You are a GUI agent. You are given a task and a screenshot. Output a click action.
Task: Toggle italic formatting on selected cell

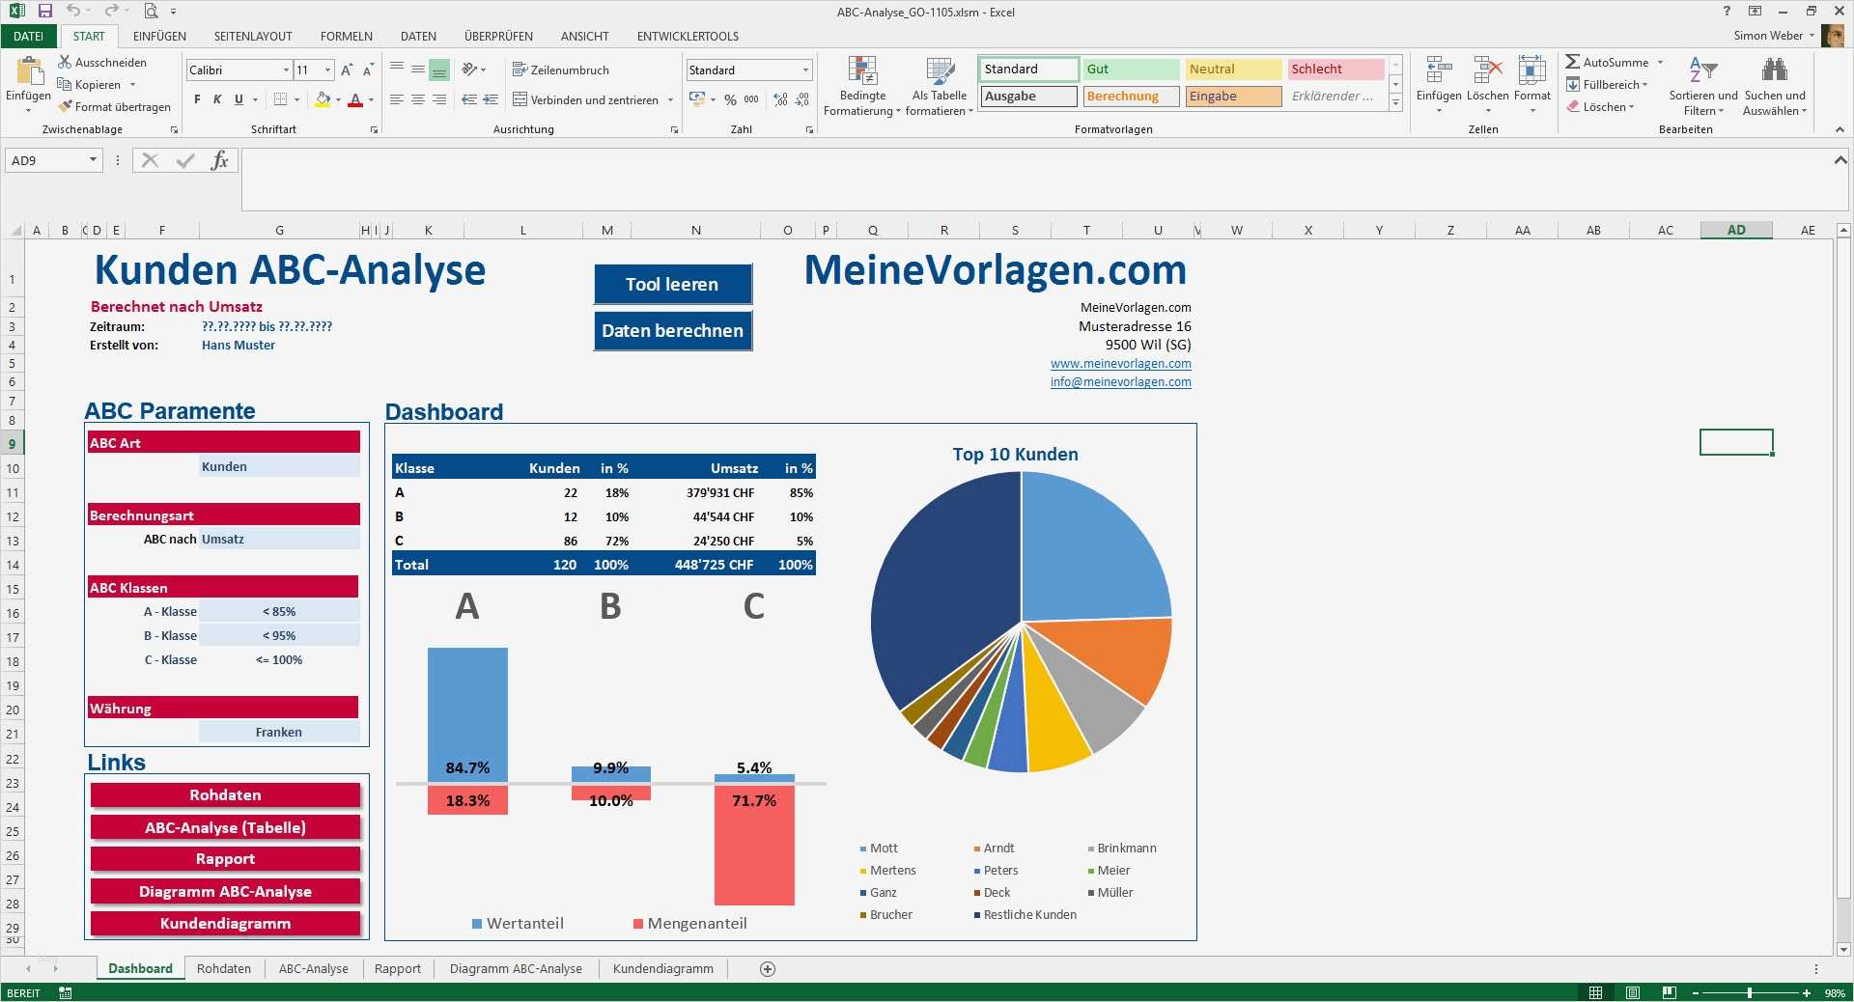tap(216, 99)
